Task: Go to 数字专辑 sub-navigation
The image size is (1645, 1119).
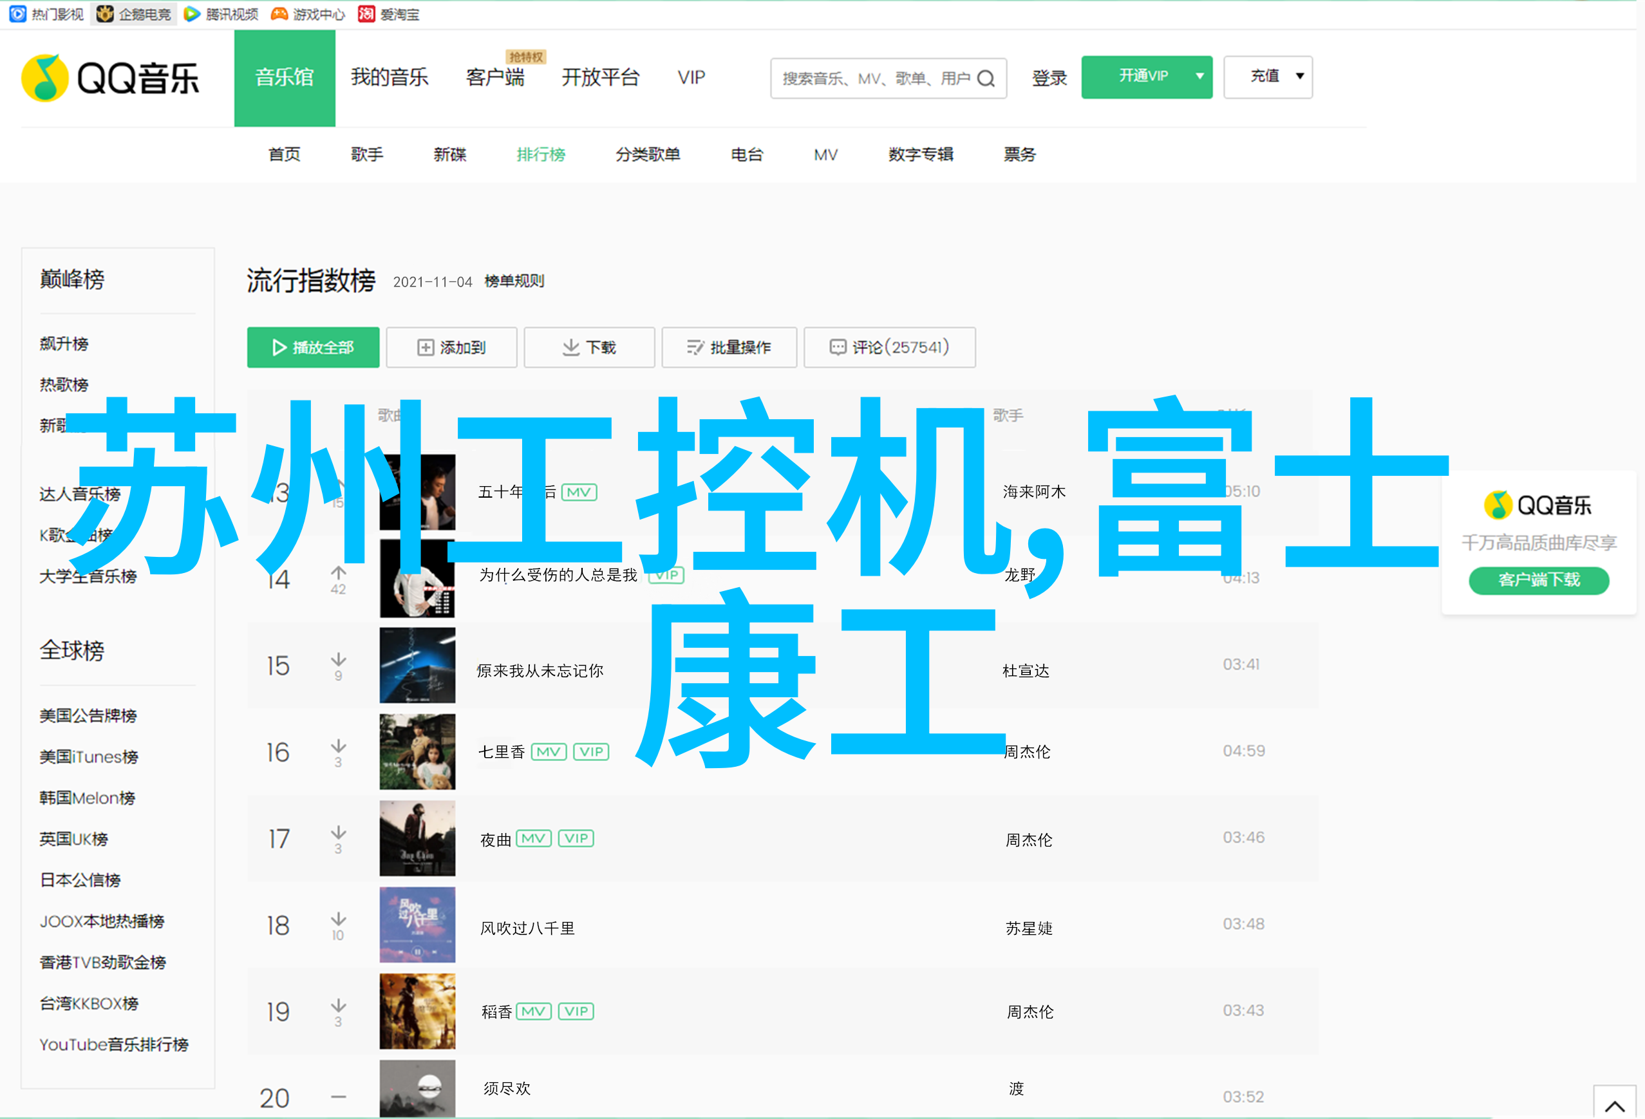Action: click(x=921, y=155)
